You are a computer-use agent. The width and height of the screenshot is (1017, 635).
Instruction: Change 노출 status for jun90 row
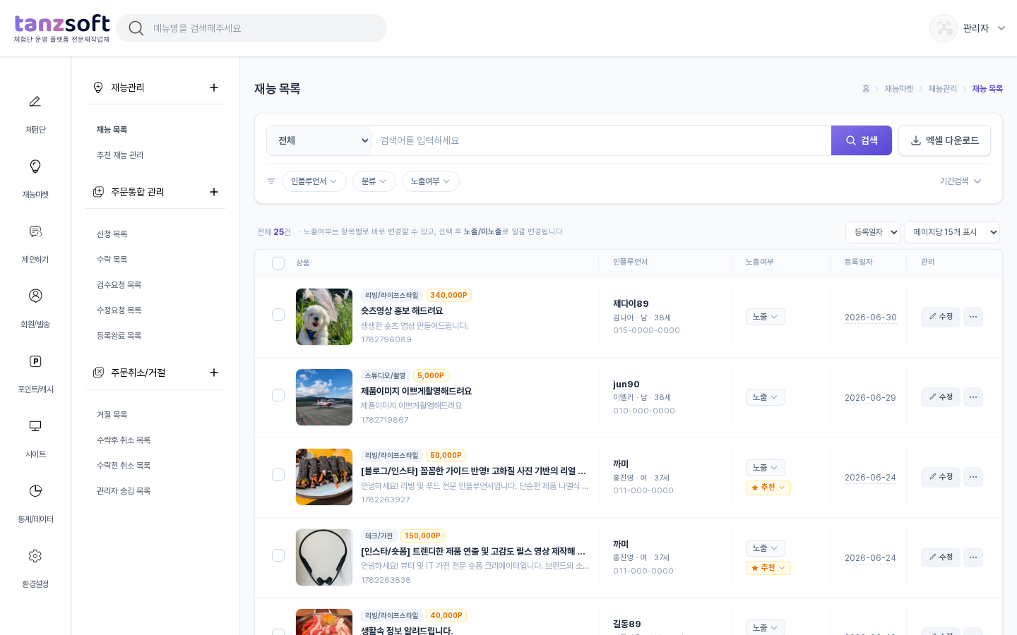click(766, 397)
